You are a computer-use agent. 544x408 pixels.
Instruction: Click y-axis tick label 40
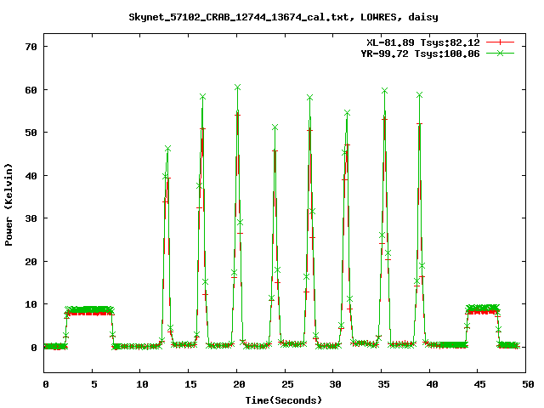(31, 176)
